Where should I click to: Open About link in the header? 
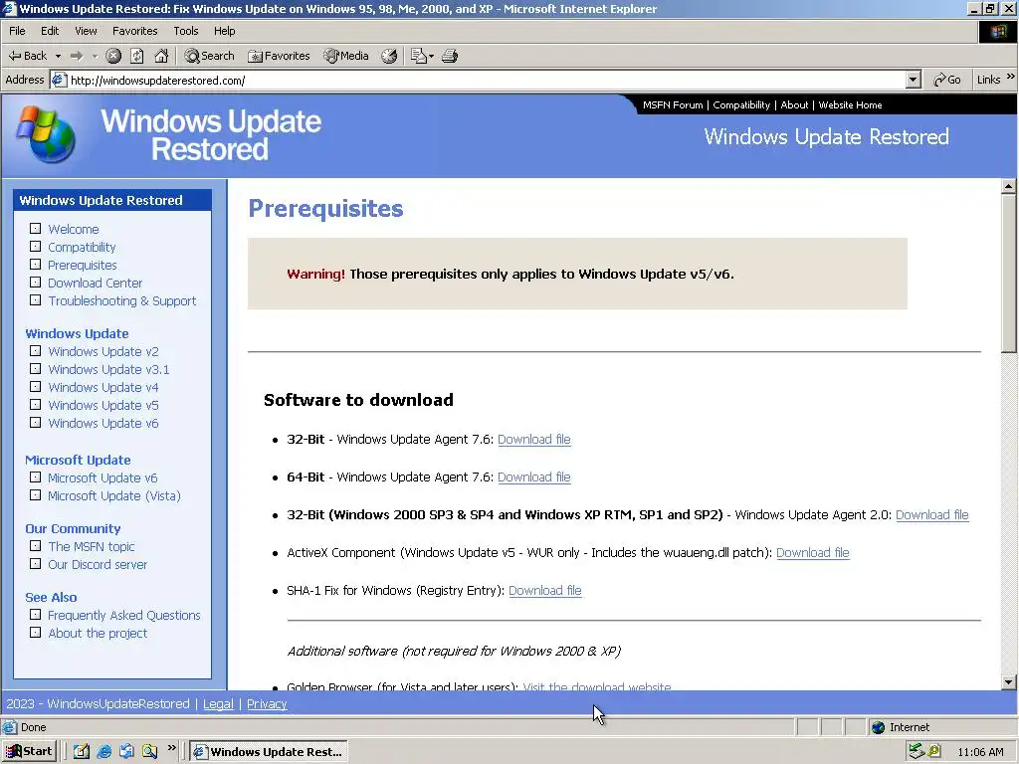pos(794,104)
